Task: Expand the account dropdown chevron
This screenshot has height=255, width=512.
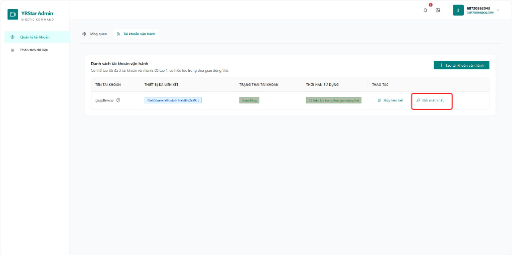Action: pyautogui.click(x=498, y=10)
